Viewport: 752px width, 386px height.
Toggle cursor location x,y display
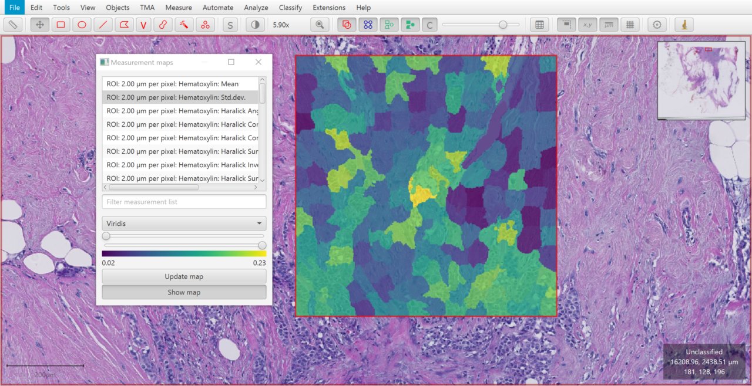point(587,25)
